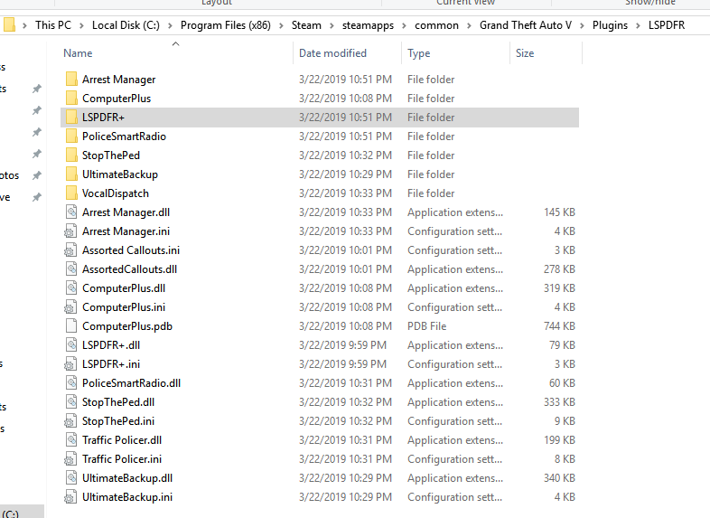Click the address bar folder icon

9,25
